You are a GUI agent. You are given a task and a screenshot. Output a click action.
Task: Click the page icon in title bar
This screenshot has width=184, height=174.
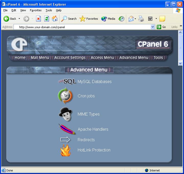pos(4,4)
